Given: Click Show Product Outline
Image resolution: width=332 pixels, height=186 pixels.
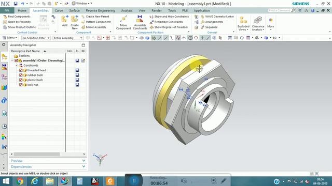Looking at the screenshot, I should pos(20,27).
